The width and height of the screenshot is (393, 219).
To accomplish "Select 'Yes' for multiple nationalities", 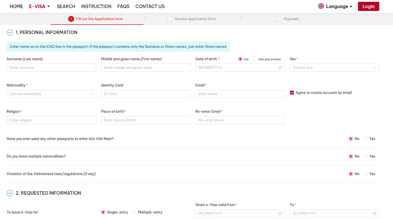I will pyautogui.click(x=366, y=156).
